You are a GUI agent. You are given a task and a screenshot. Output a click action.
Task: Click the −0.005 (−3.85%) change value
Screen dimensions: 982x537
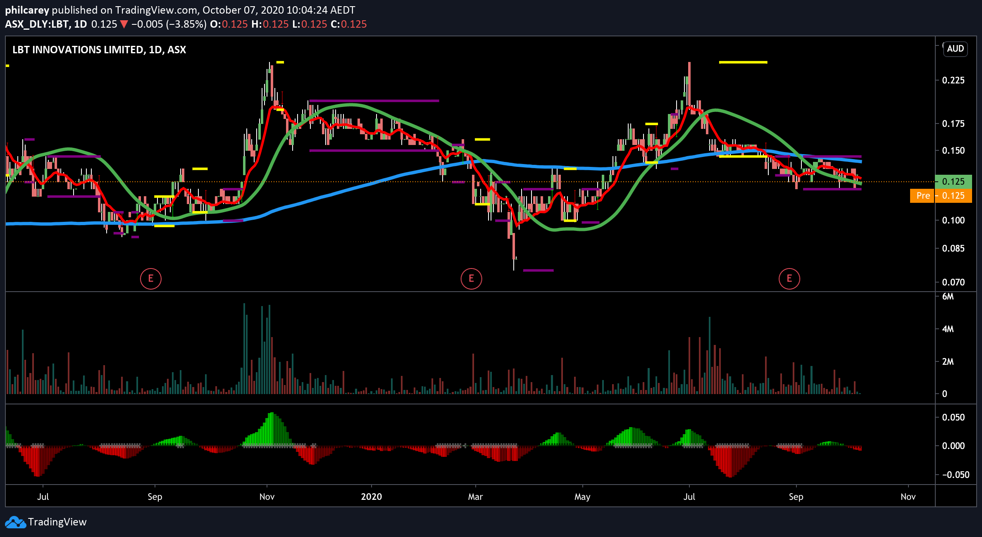pyautogui.click(x=169, y=24)
